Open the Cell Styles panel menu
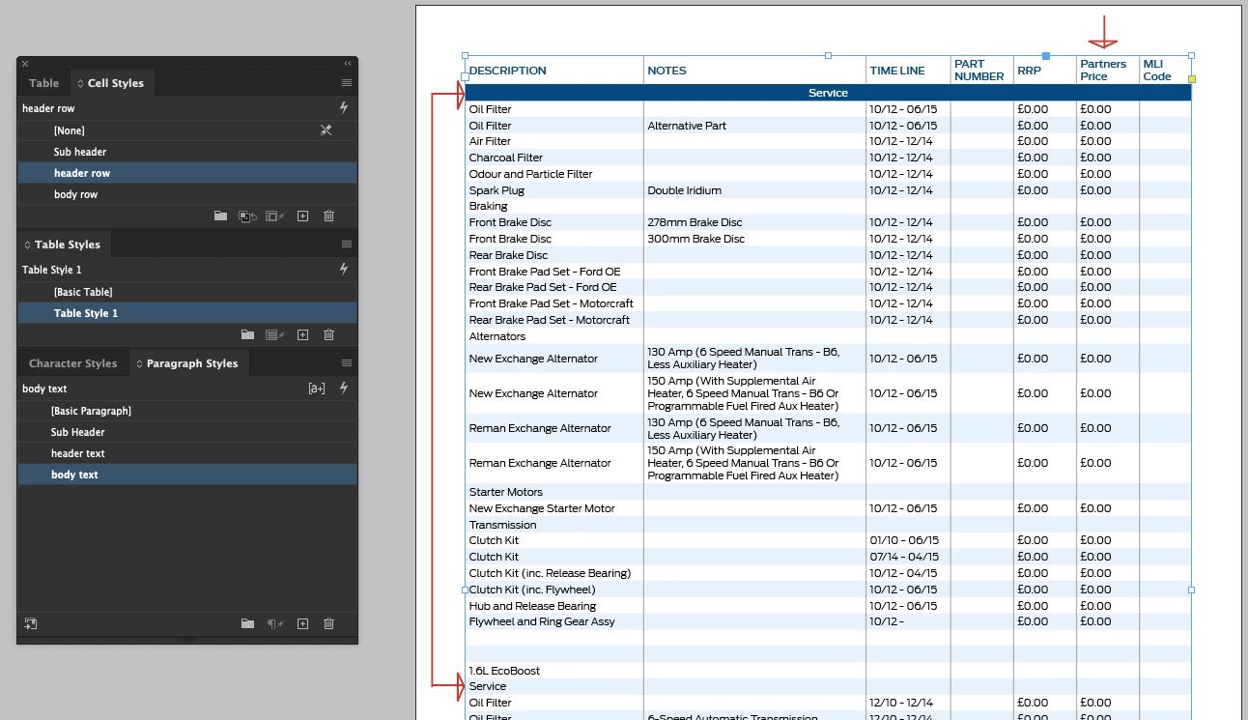Image resolution: width=1248 pixels, height=720 pixels. (x=347, y=83)
